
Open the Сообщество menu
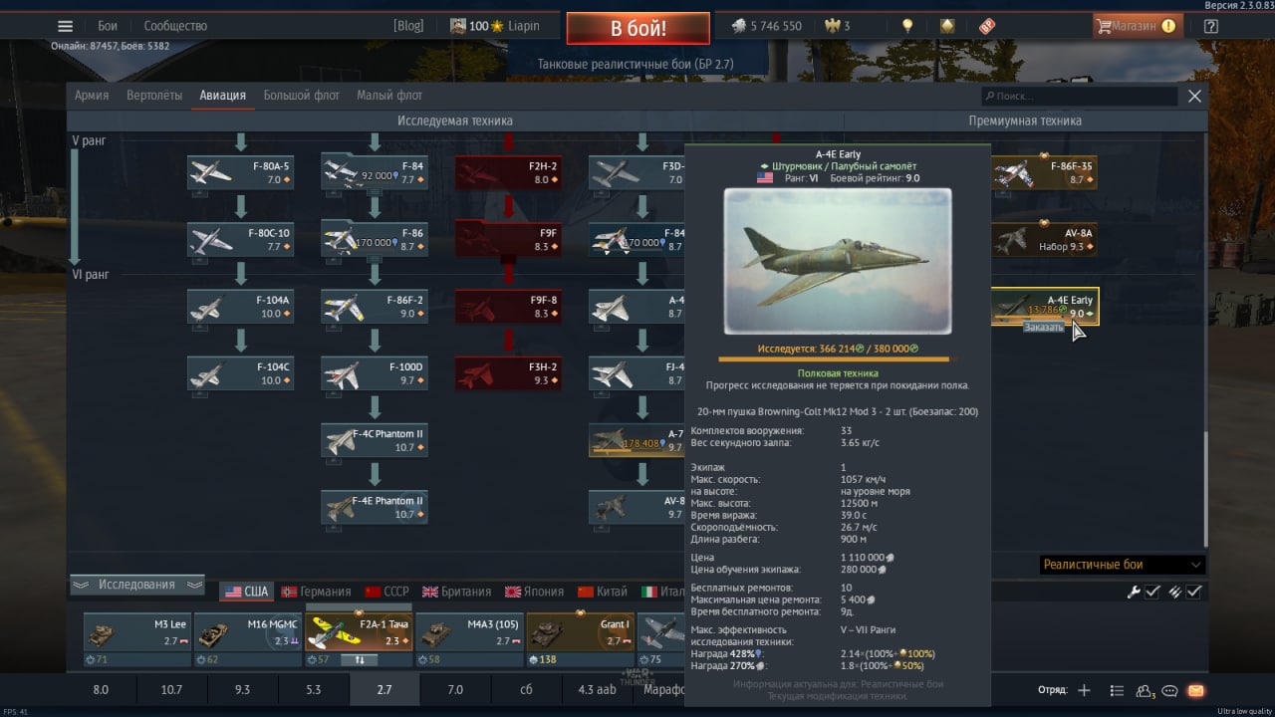coord(175,26)
